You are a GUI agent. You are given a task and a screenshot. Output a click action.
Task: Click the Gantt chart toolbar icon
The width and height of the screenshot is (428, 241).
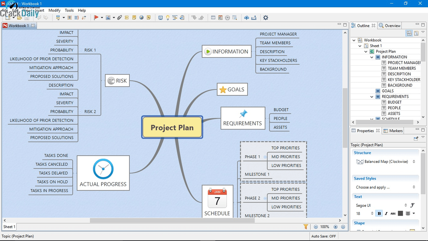[x=175, y=17]
